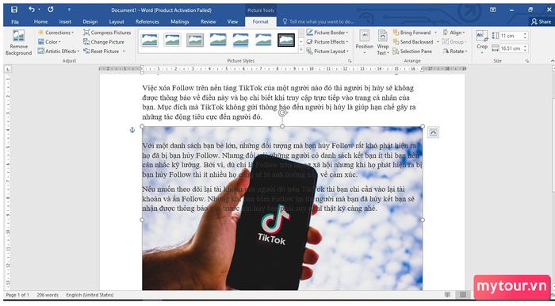This screenshot has height=306, width=555.
Task: Open the Size dialog launcher
Action: point(527,61)
